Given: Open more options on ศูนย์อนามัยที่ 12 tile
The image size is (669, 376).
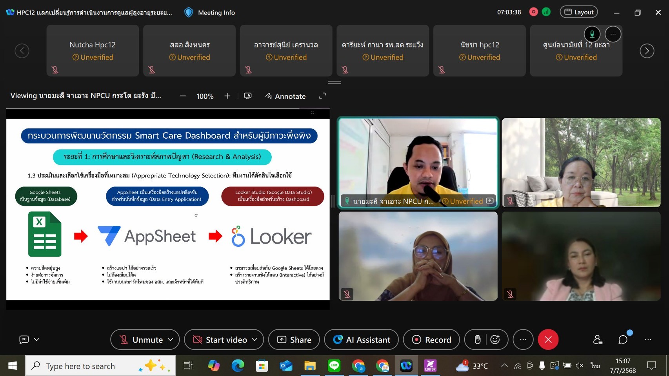Looking at the screenshot, I should pos(613,34).
